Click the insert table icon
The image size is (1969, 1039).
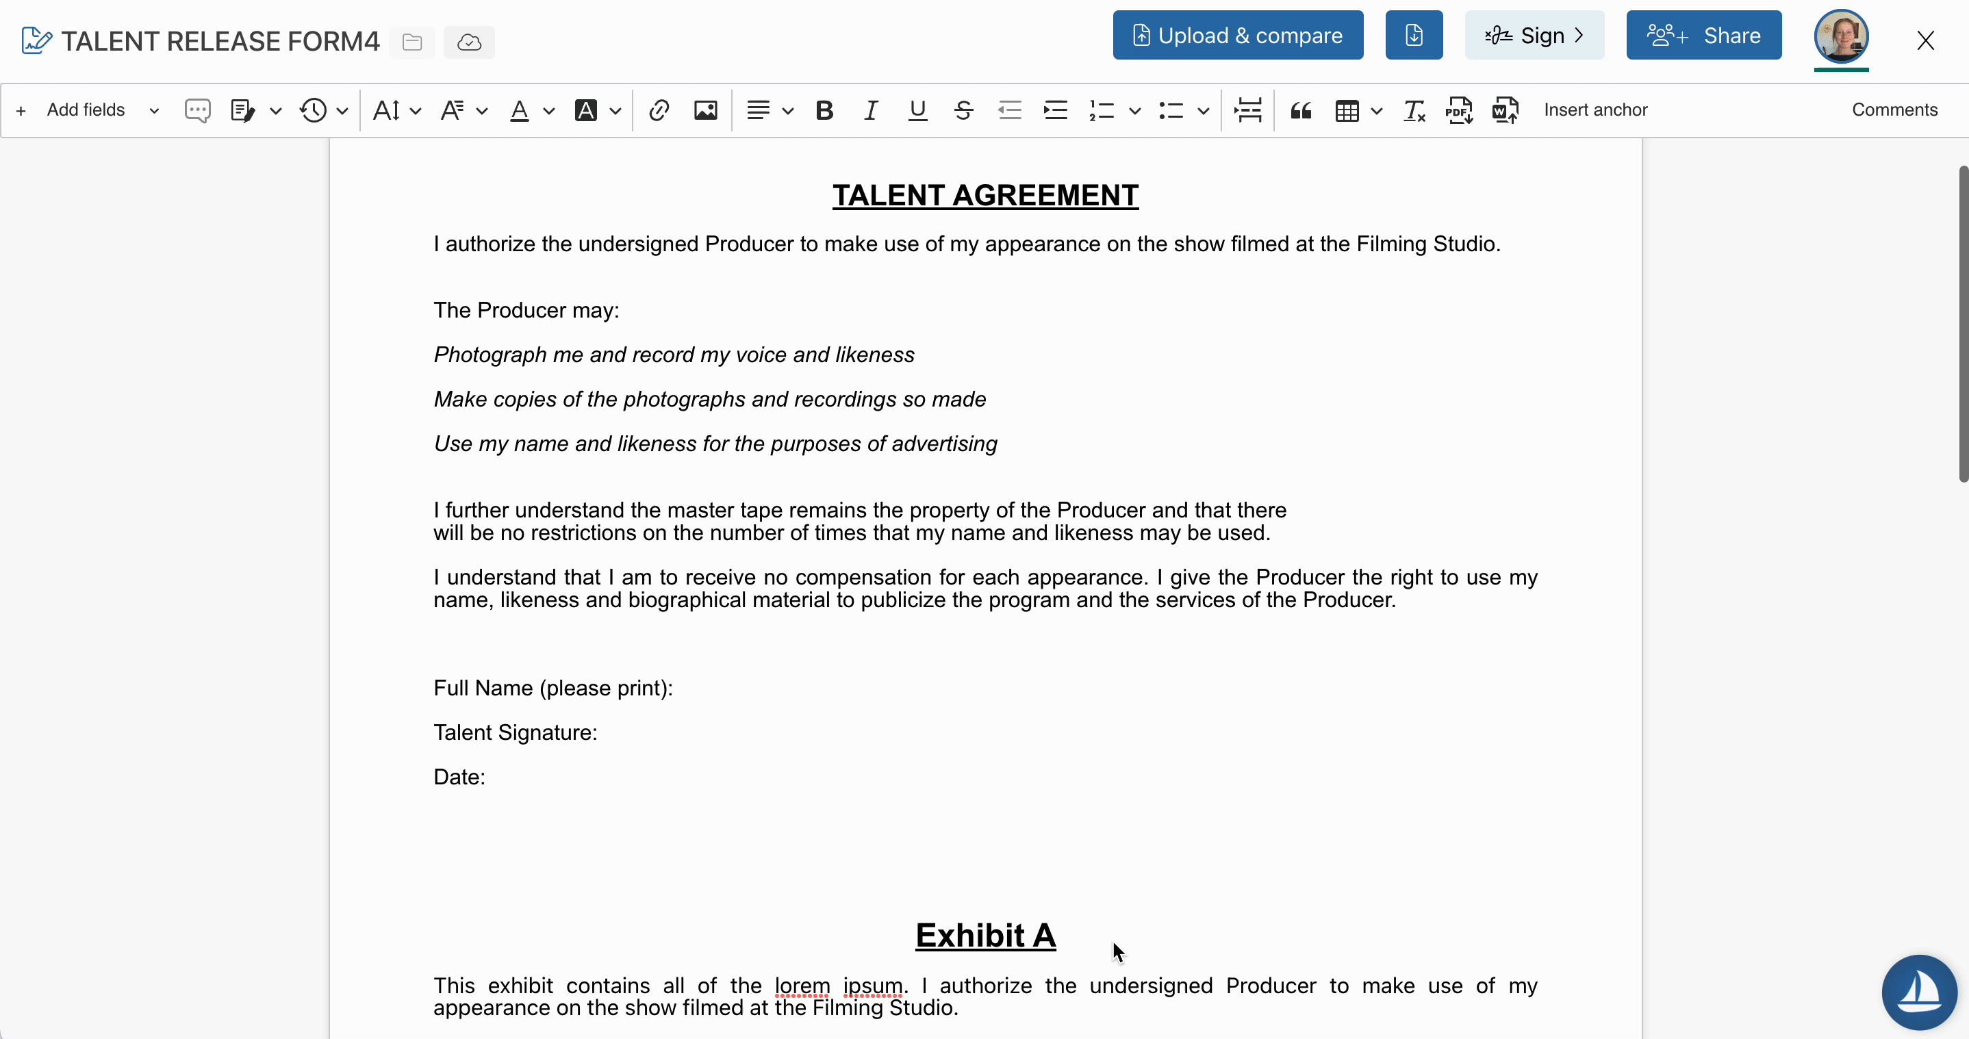(x=1347, y=111)
